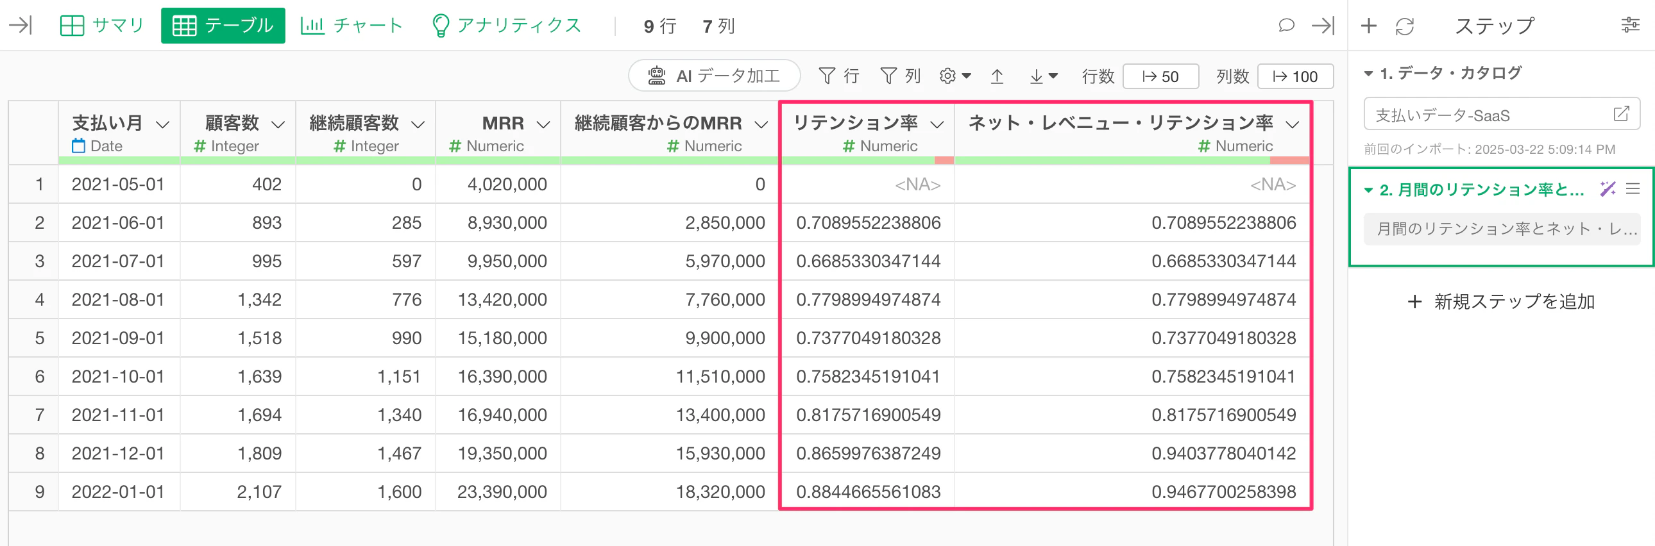The width and height of the screenshot is (1655, 546).
Task: Open 支払いデータ-SaaS external link icon
Action: point(1621,114)
